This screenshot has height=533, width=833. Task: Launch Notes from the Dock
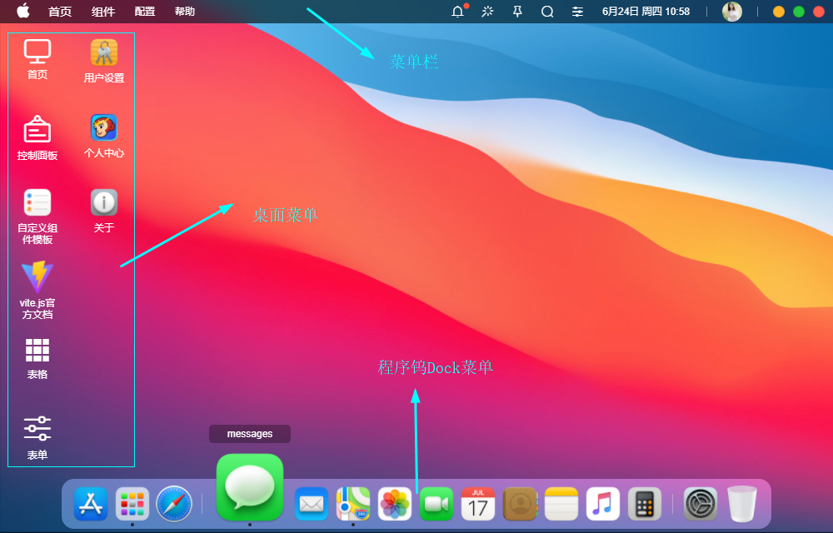pyautogui.click(x=561, y=504)
